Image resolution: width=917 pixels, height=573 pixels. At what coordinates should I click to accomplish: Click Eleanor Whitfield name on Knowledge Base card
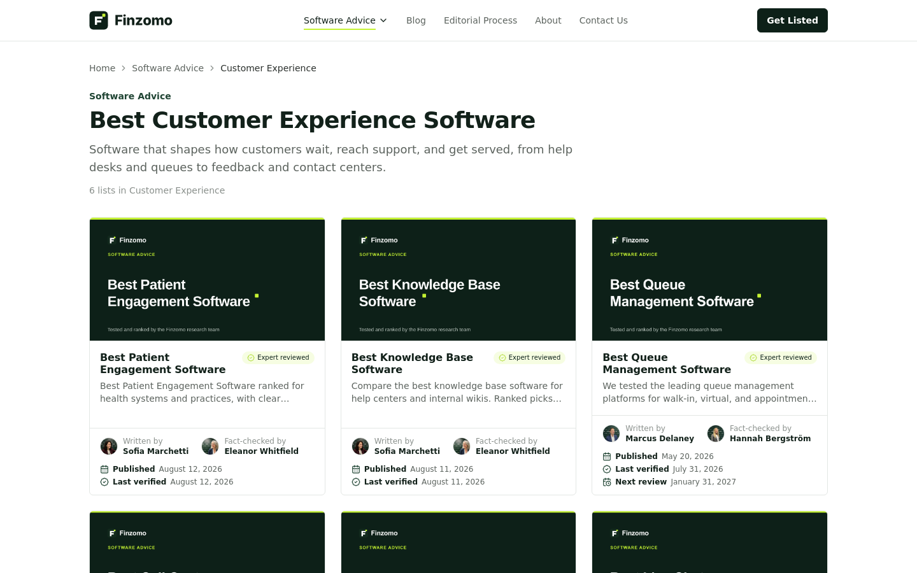(513, 451)
